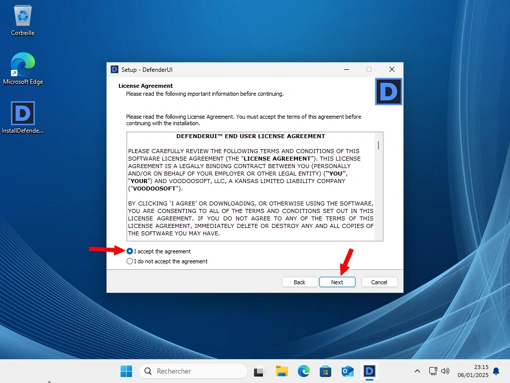The image size is (510, 383).
Task: Click the Rechercher search box
Action: point(193,371)
